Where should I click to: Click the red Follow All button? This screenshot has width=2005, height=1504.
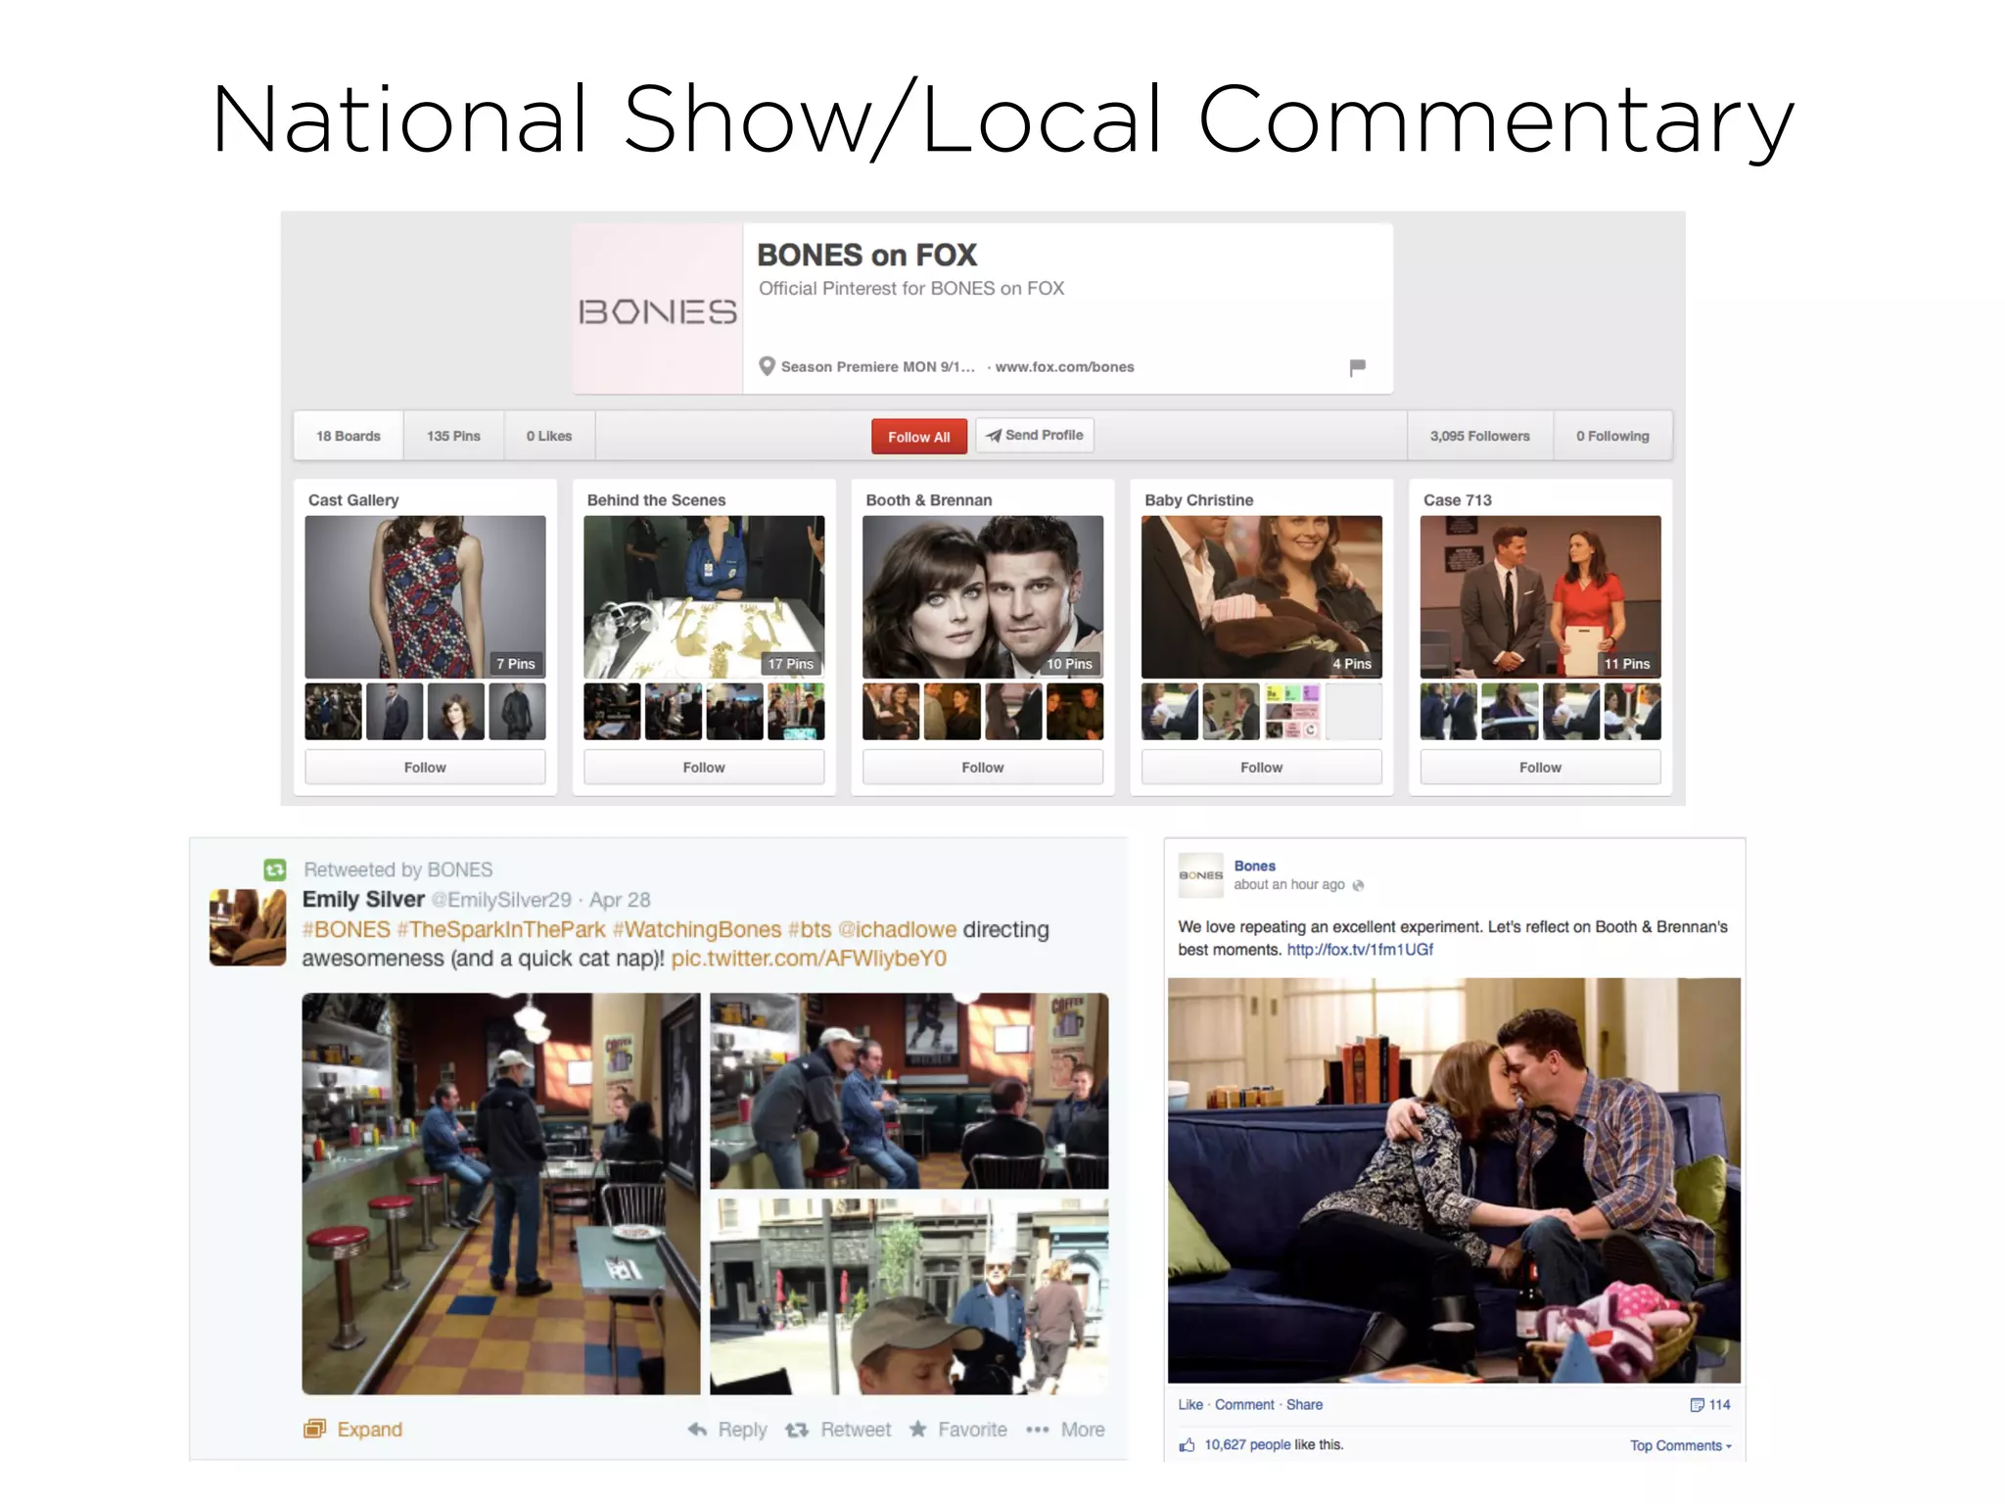918,437
